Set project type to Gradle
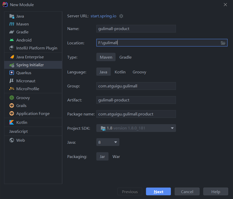233x199 pixels. click(x=126, y=57)
